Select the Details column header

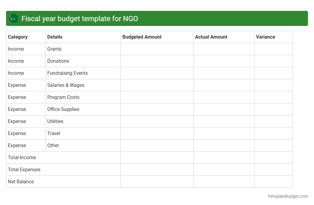pyautogui.click(x=55, y=37)
